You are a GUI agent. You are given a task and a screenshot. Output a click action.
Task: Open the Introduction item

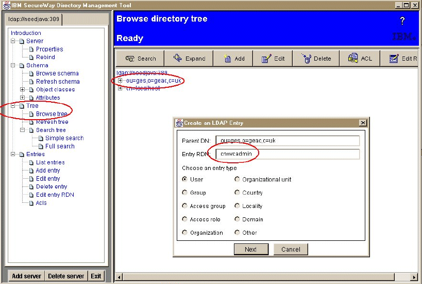pos(26,33)
